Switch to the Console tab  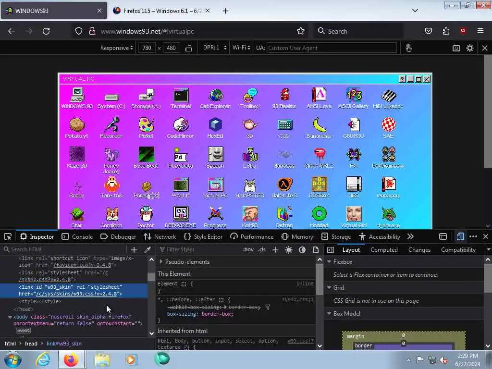[x=77, y=236]
